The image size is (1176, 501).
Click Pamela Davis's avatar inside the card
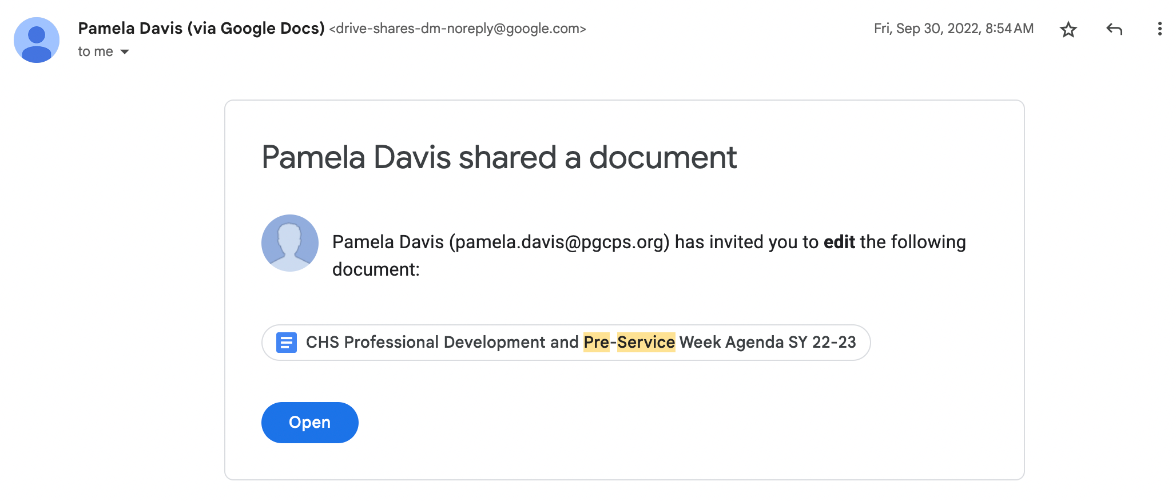[290, 243]
